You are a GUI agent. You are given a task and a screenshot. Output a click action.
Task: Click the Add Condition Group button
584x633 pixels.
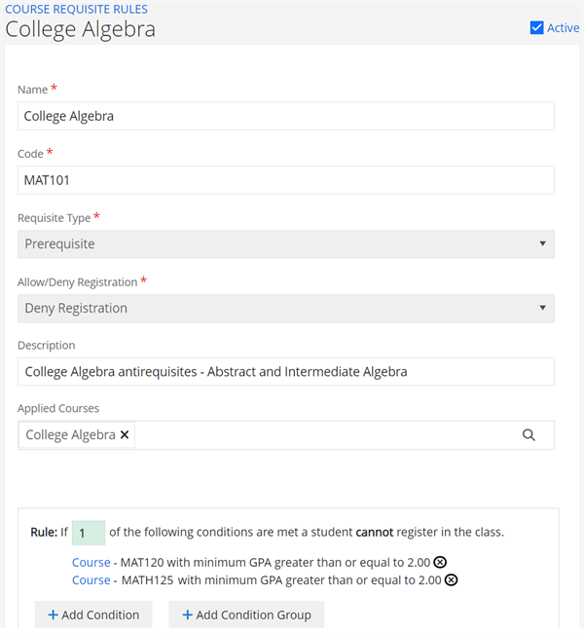[246, 614]
